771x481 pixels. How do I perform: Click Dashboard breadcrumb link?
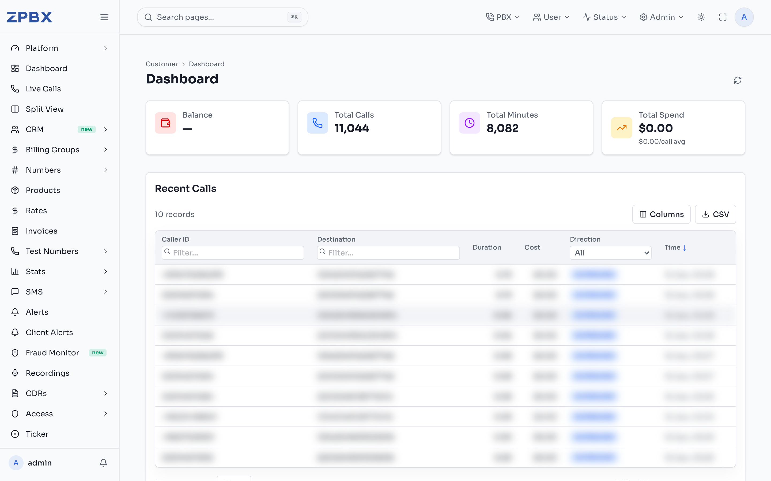206,64
